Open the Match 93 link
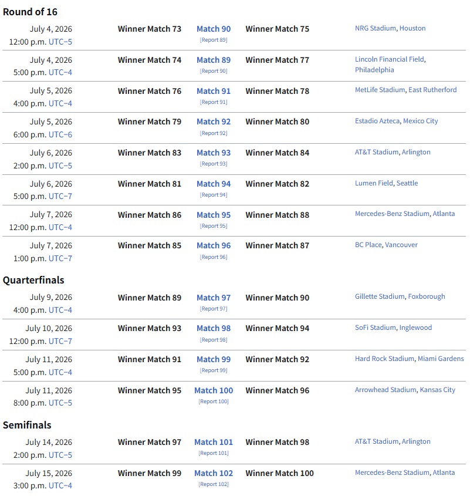The image size is (470, 496). [214, 153]
